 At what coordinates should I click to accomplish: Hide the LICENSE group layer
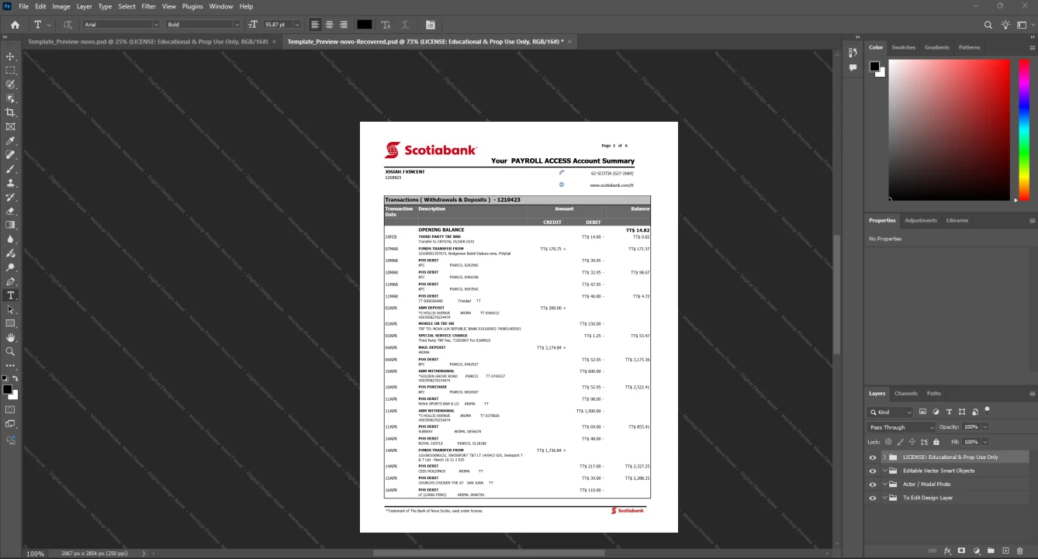873,457
